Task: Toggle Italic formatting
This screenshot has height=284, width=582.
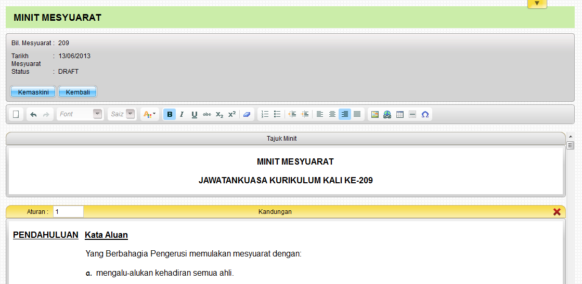Action: (182, 114)
